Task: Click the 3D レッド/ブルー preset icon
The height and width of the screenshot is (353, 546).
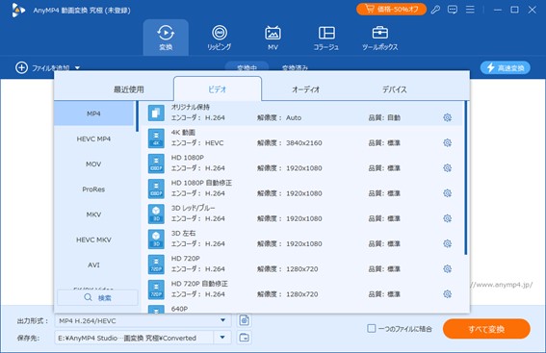Action: (156, 214)
